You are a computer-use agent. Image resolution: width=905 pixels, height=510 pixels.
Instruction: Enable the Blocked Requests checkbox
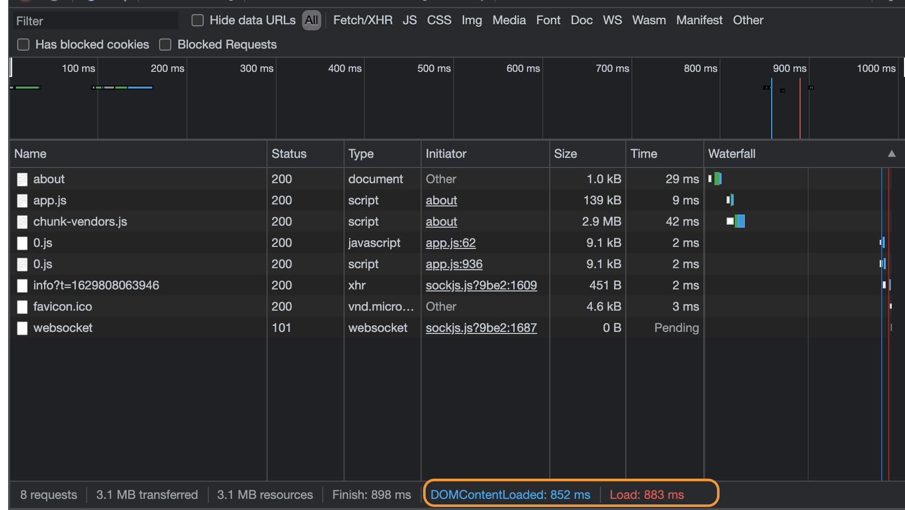(x=165, y=45)
